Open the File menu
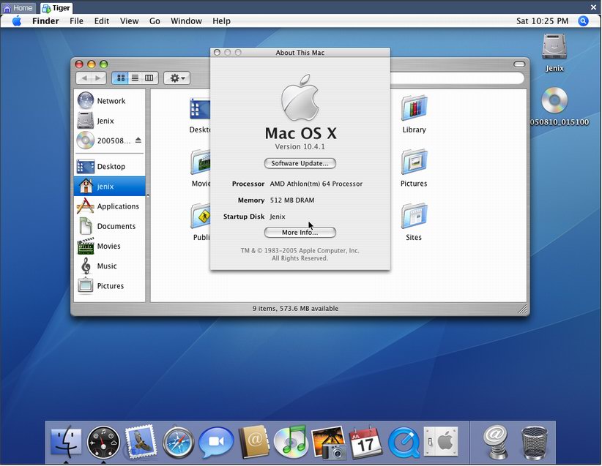This screenshot has width=602, height=466. (x=76, y=20)
